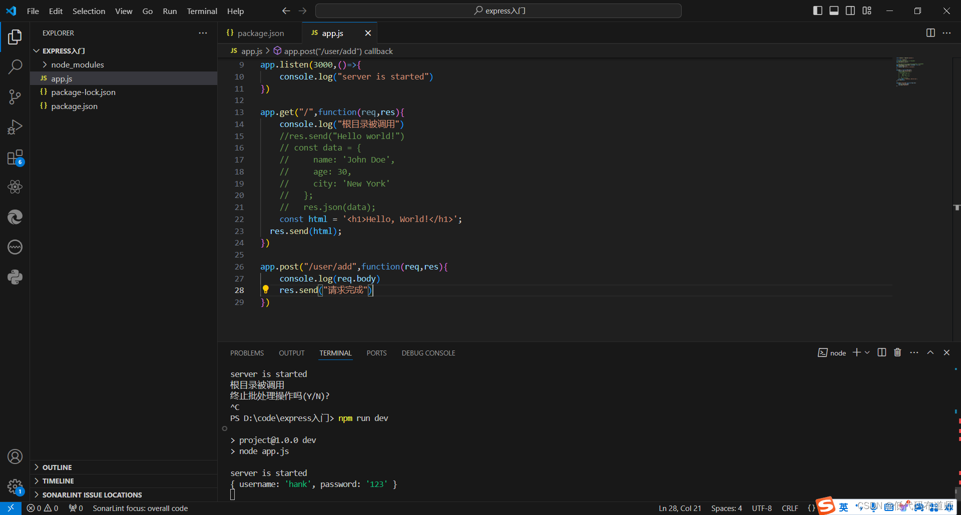Open the Edge browser tools view
The height and width of the screenshot is (515, 961).
click(15, 217)
